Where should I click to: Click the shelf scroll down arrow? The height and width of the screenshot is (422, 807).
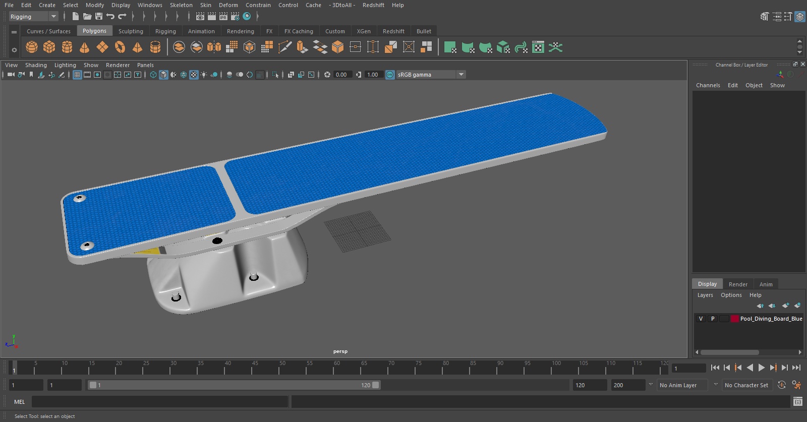(x=799, y=52)
